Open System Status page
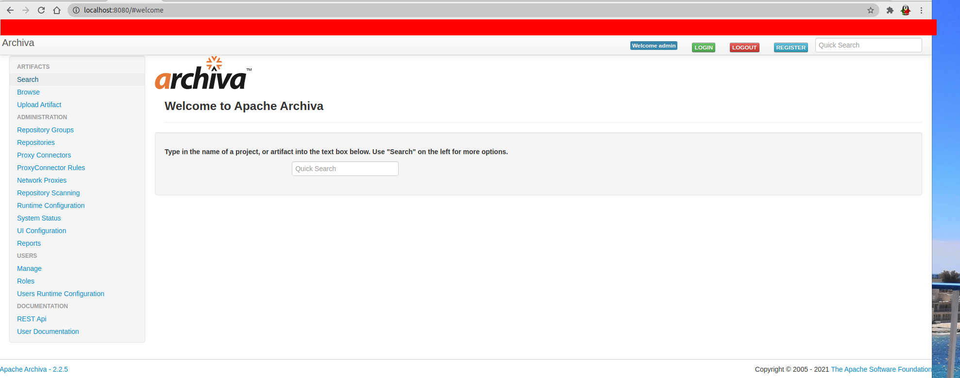The image size is (960, 378). 39,218
